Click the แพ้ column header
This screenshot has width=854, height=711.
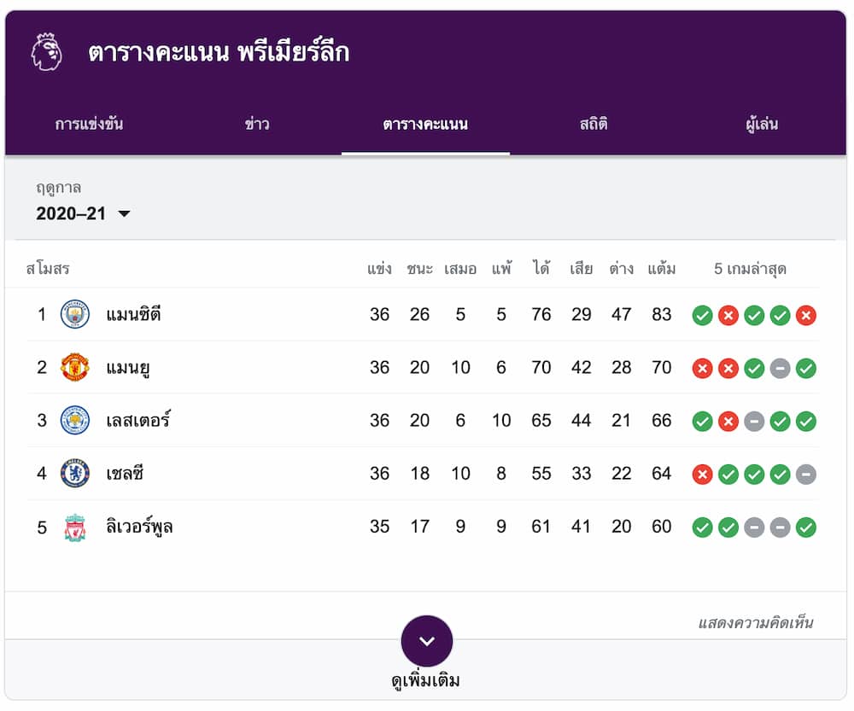501,268
